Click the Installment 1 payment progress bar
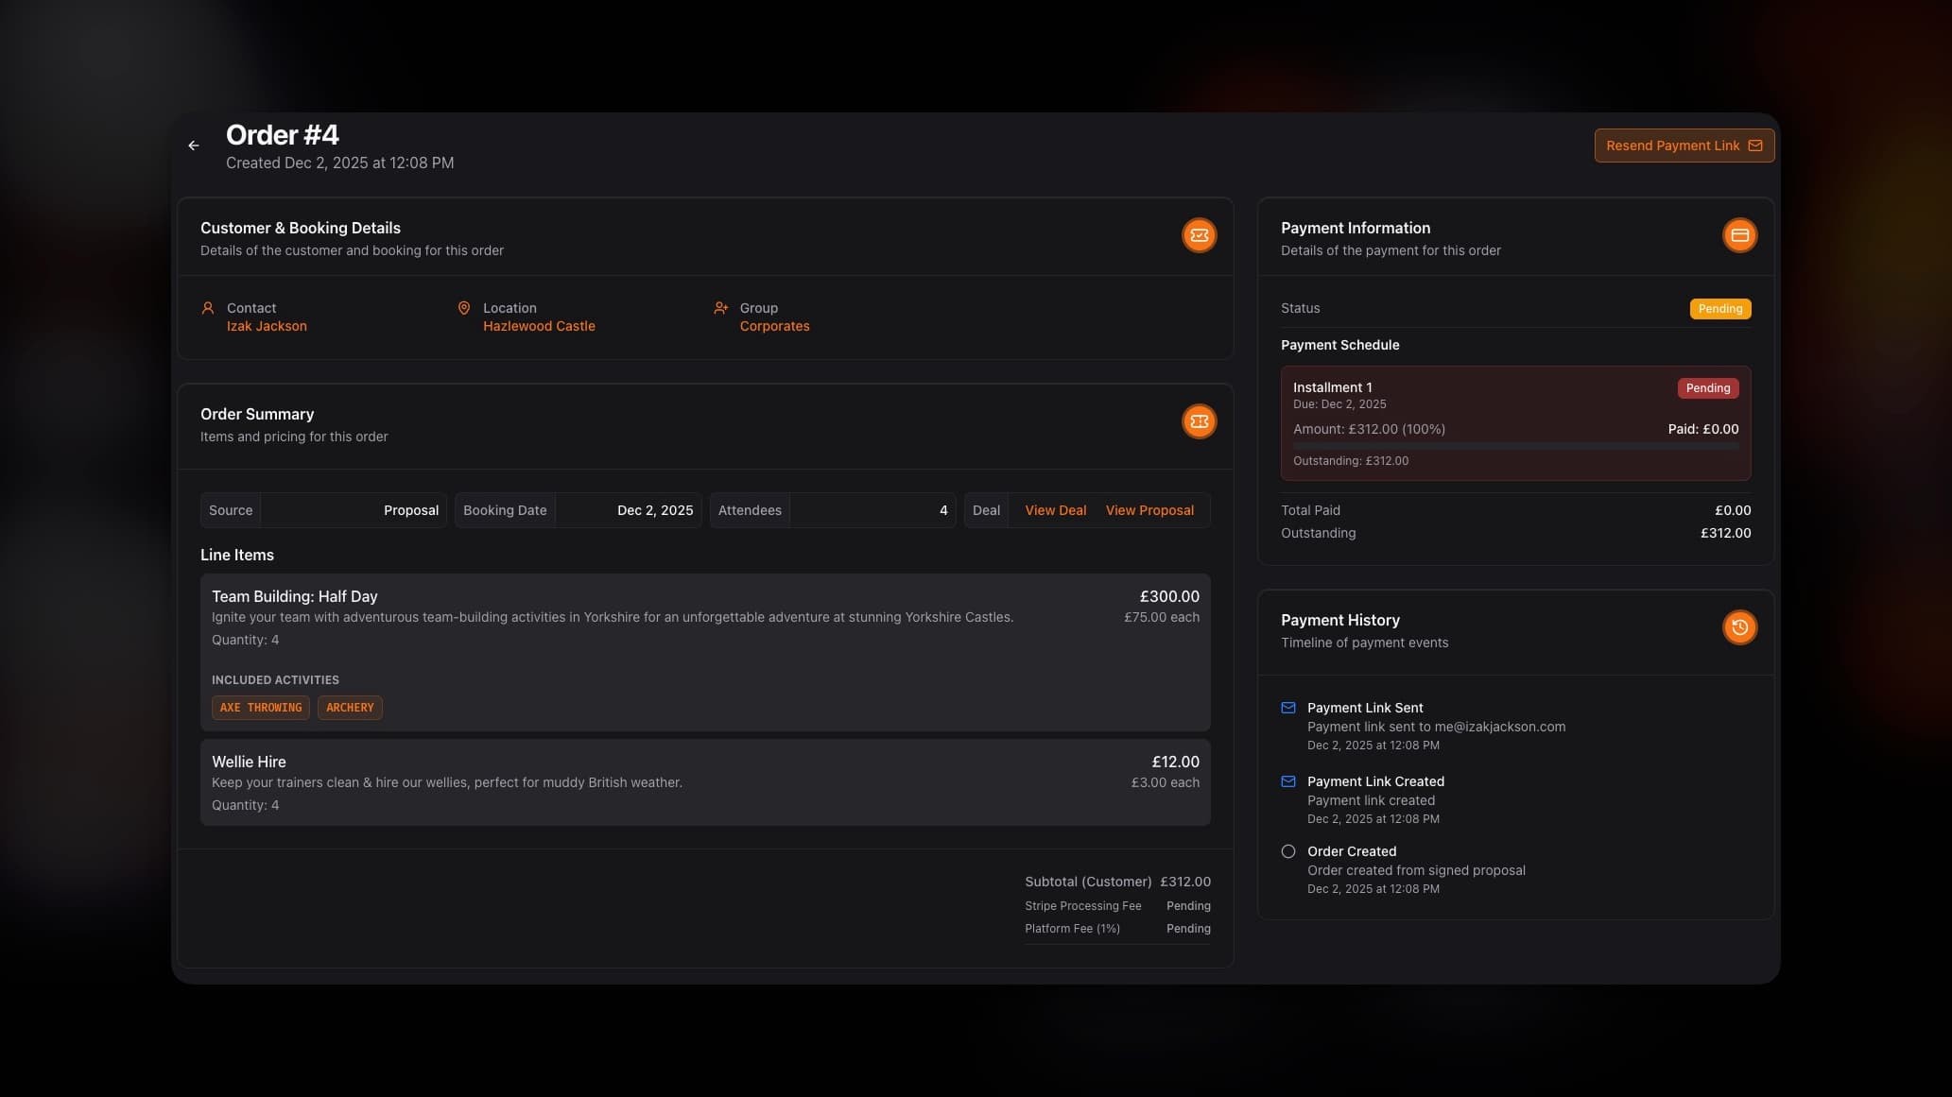This screenshot has height=1097, width=1952. point(1515,446)
